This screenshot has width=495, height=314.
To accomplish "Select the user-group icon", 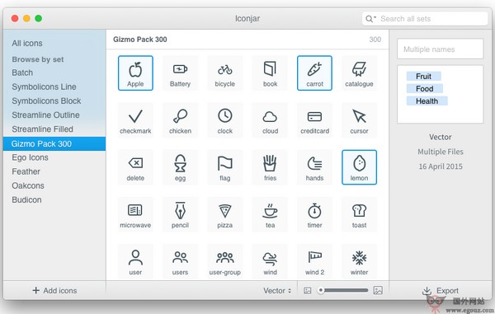I will tap(224, 261).
